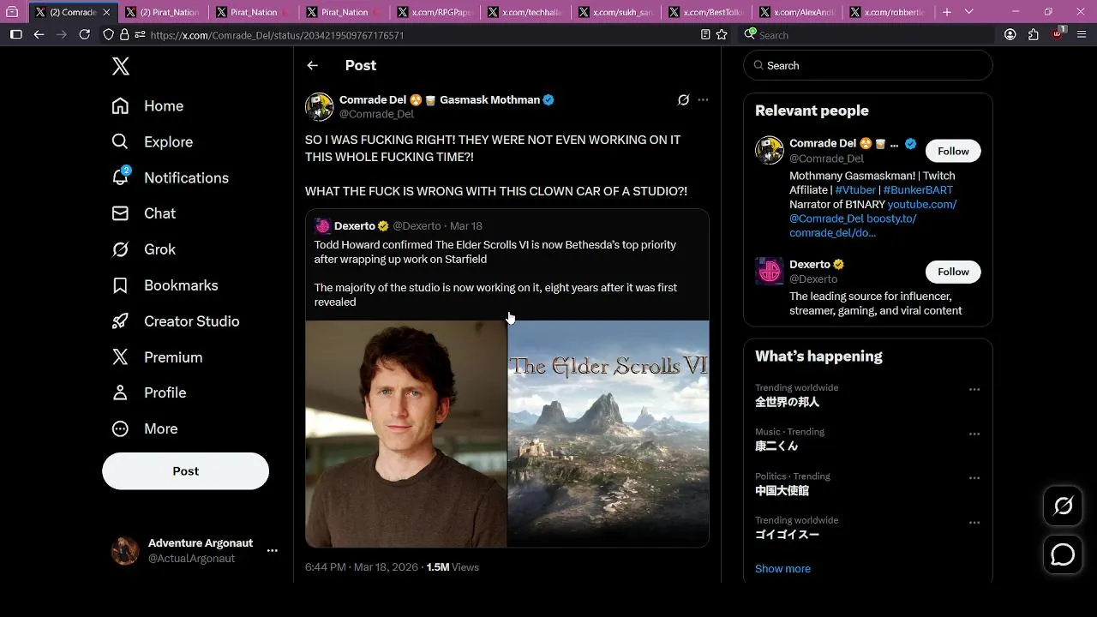Click the Dexerto avatar in quoted post

[323, 226]
